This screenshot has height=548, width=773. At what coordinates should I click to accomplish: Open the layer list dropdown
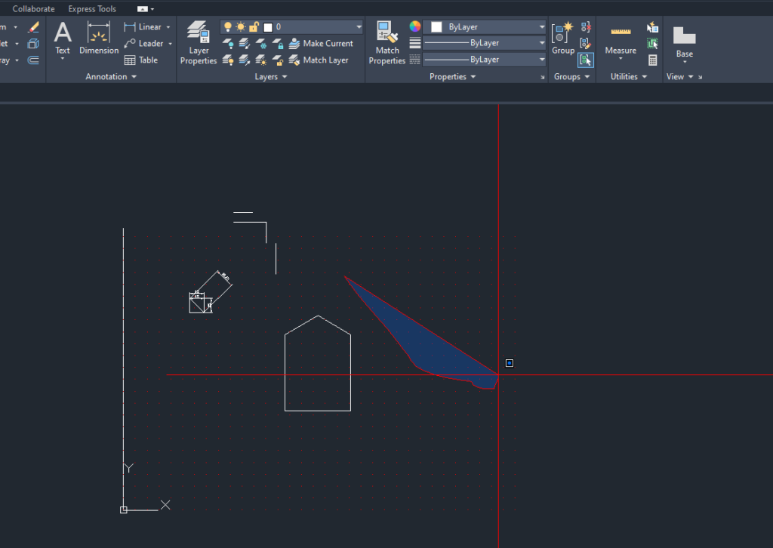(x=359, y=26)
